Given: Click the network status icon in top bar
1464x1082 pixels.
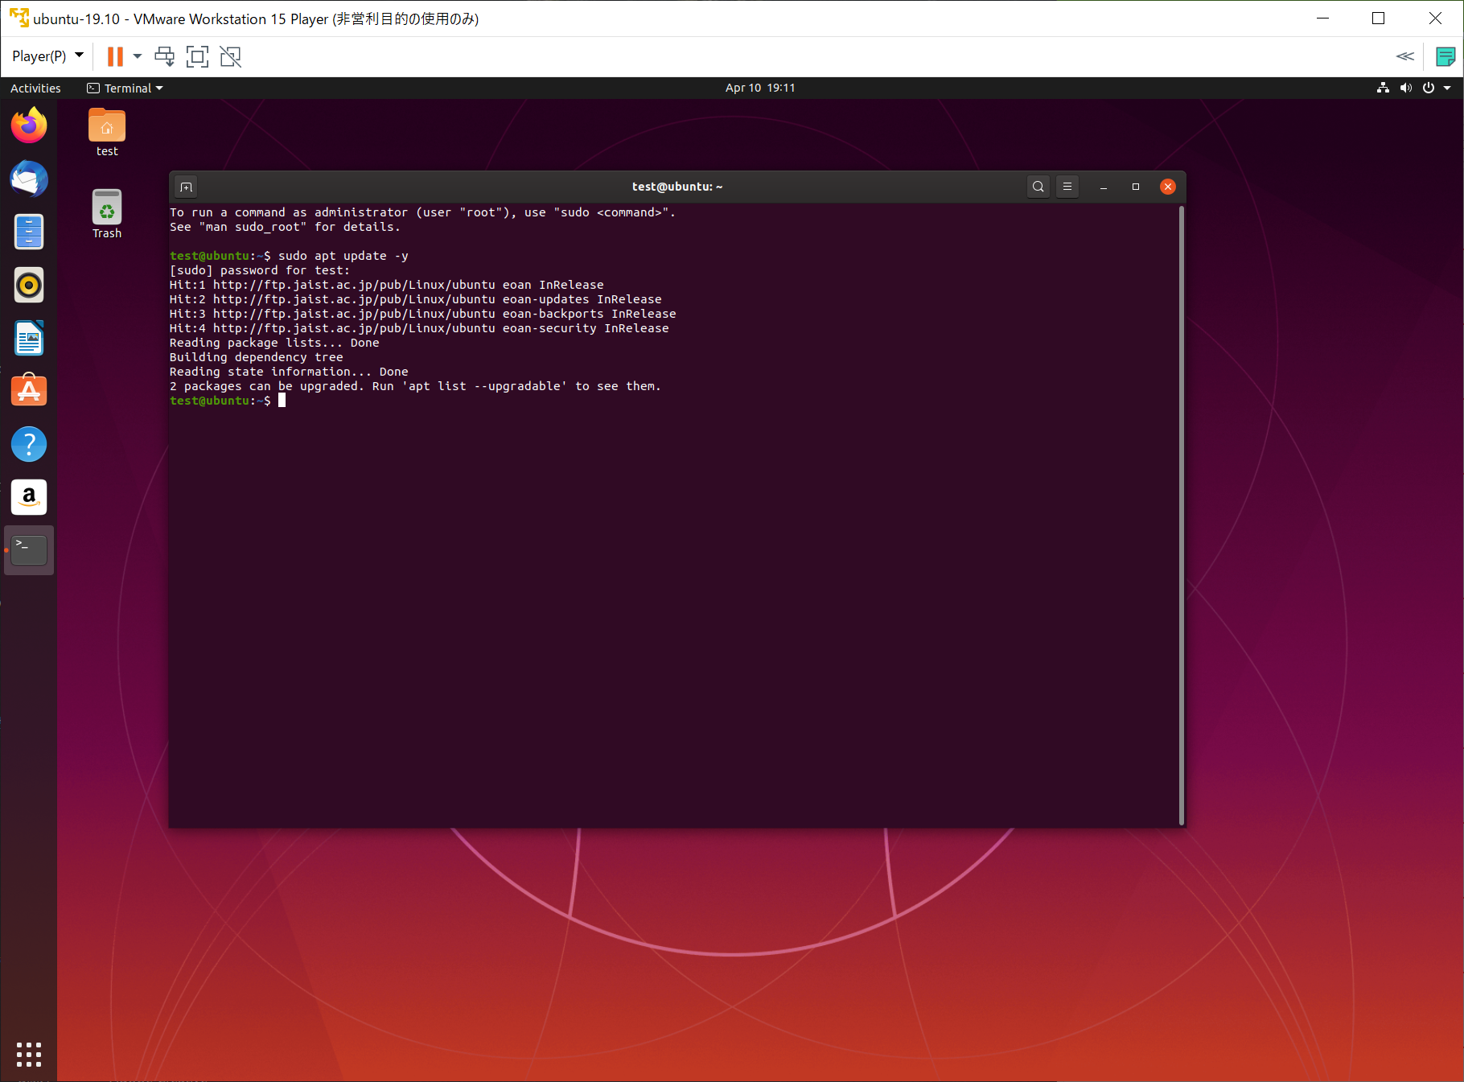Looking at the screenshot, I should click(1383, 88).
